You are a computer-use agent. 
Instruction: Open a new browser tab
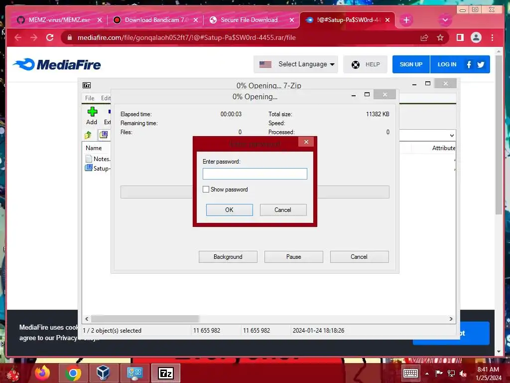[x=406, y=20]
